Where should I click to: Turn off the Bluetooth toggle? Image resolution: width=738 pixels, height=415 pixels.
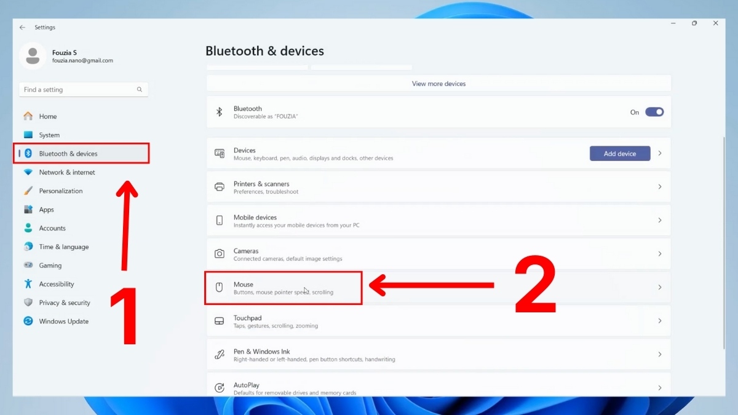[x=654, y=112]
